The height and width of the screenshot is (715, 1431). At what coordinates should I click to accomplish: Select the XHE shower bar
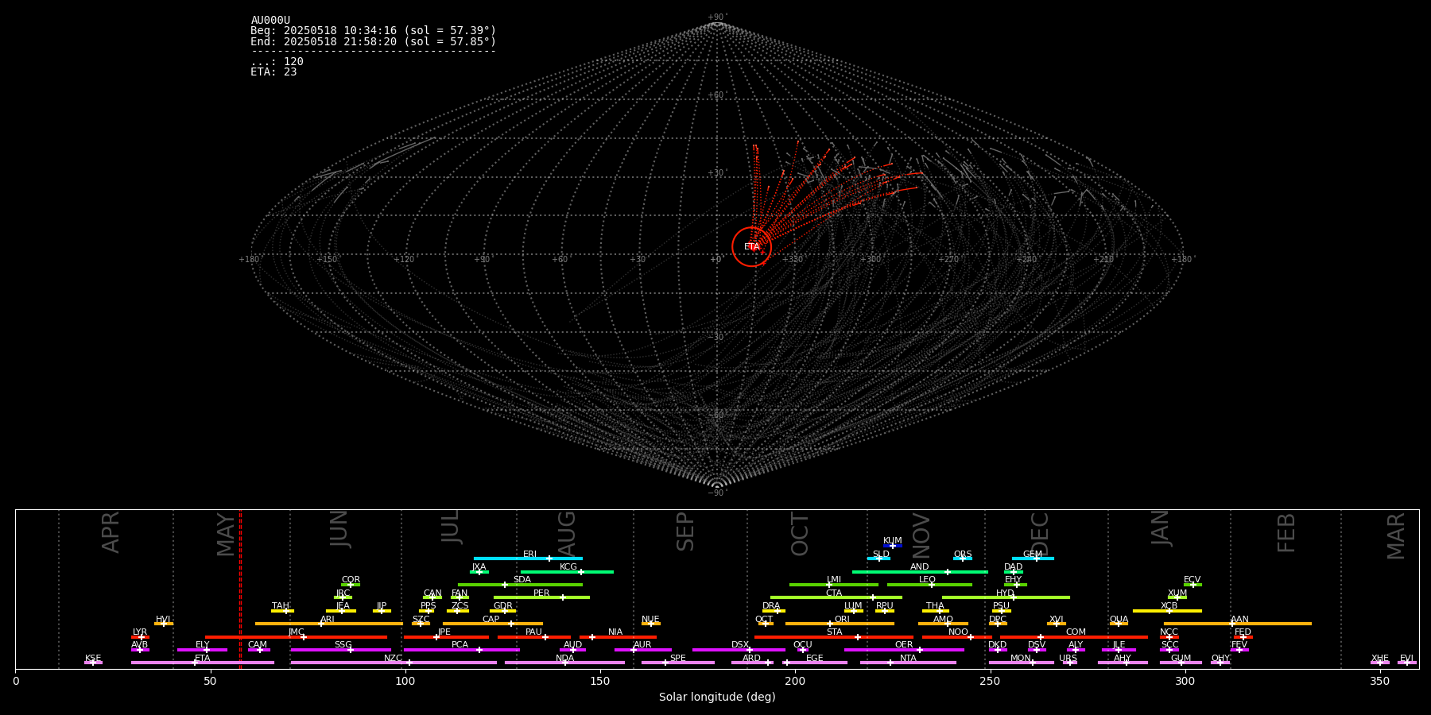(1380, 663)
